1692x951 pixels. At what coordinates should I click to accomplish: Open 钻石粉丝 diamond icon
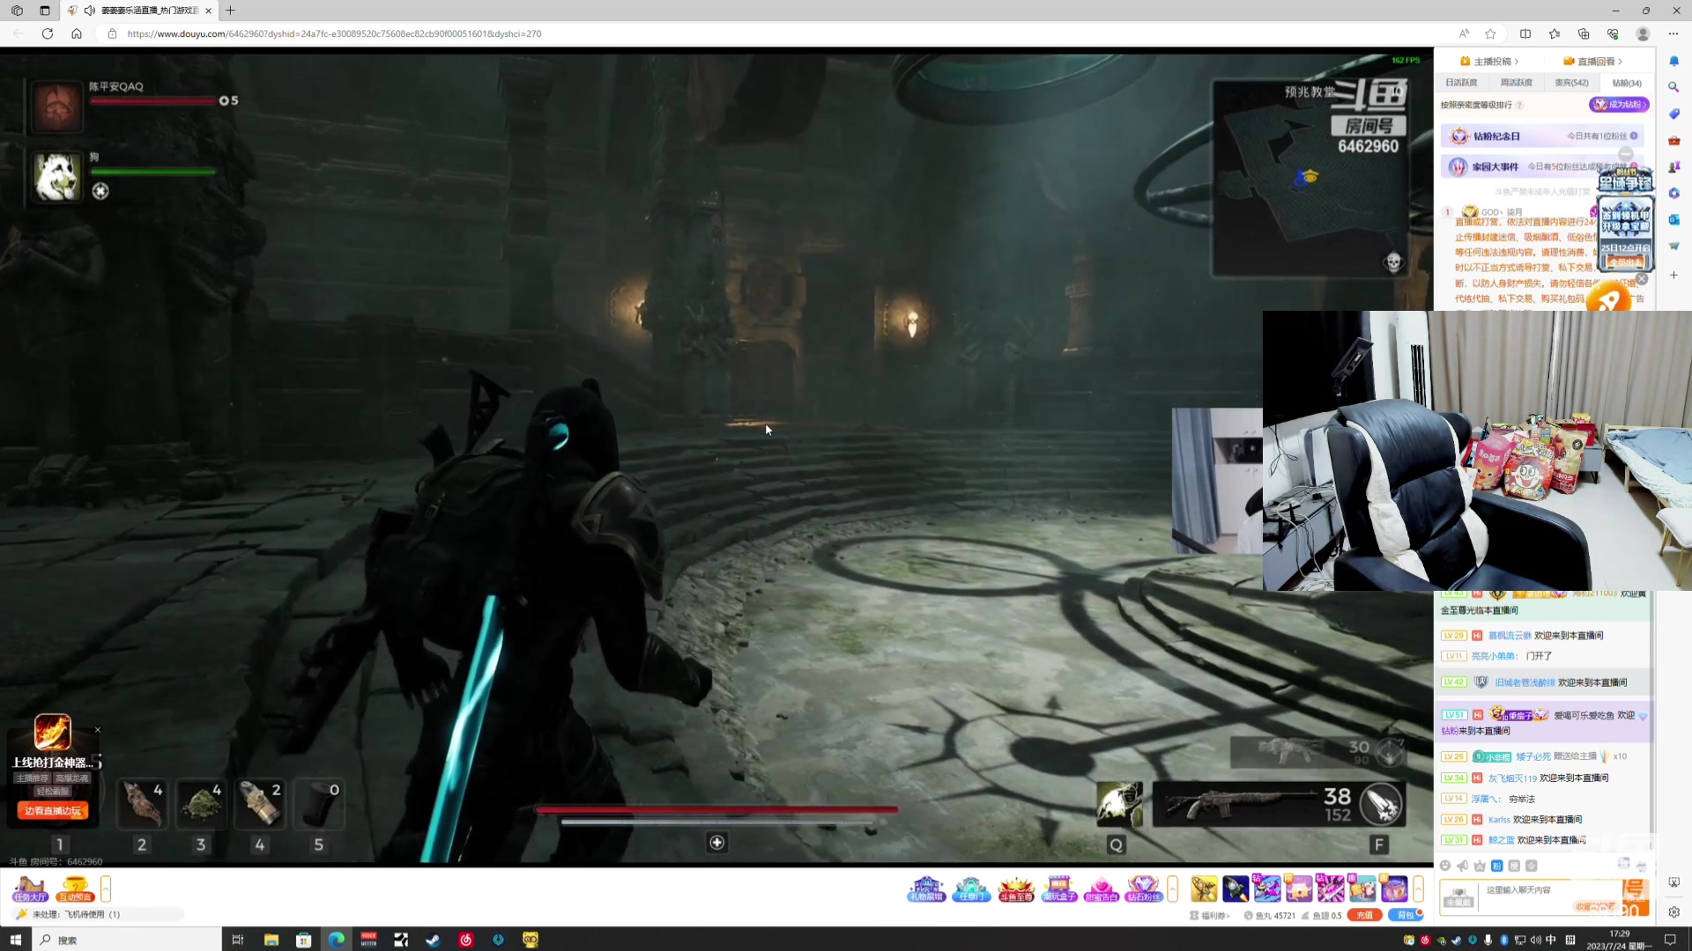point(1144,889)
